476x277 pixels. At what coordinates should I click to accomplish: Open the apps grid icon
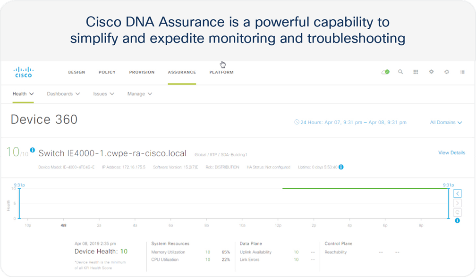(416, 72)
